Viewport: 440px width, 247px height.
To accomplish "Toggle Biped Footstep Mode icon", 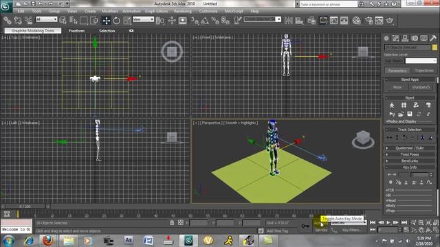I will point(404,105).
